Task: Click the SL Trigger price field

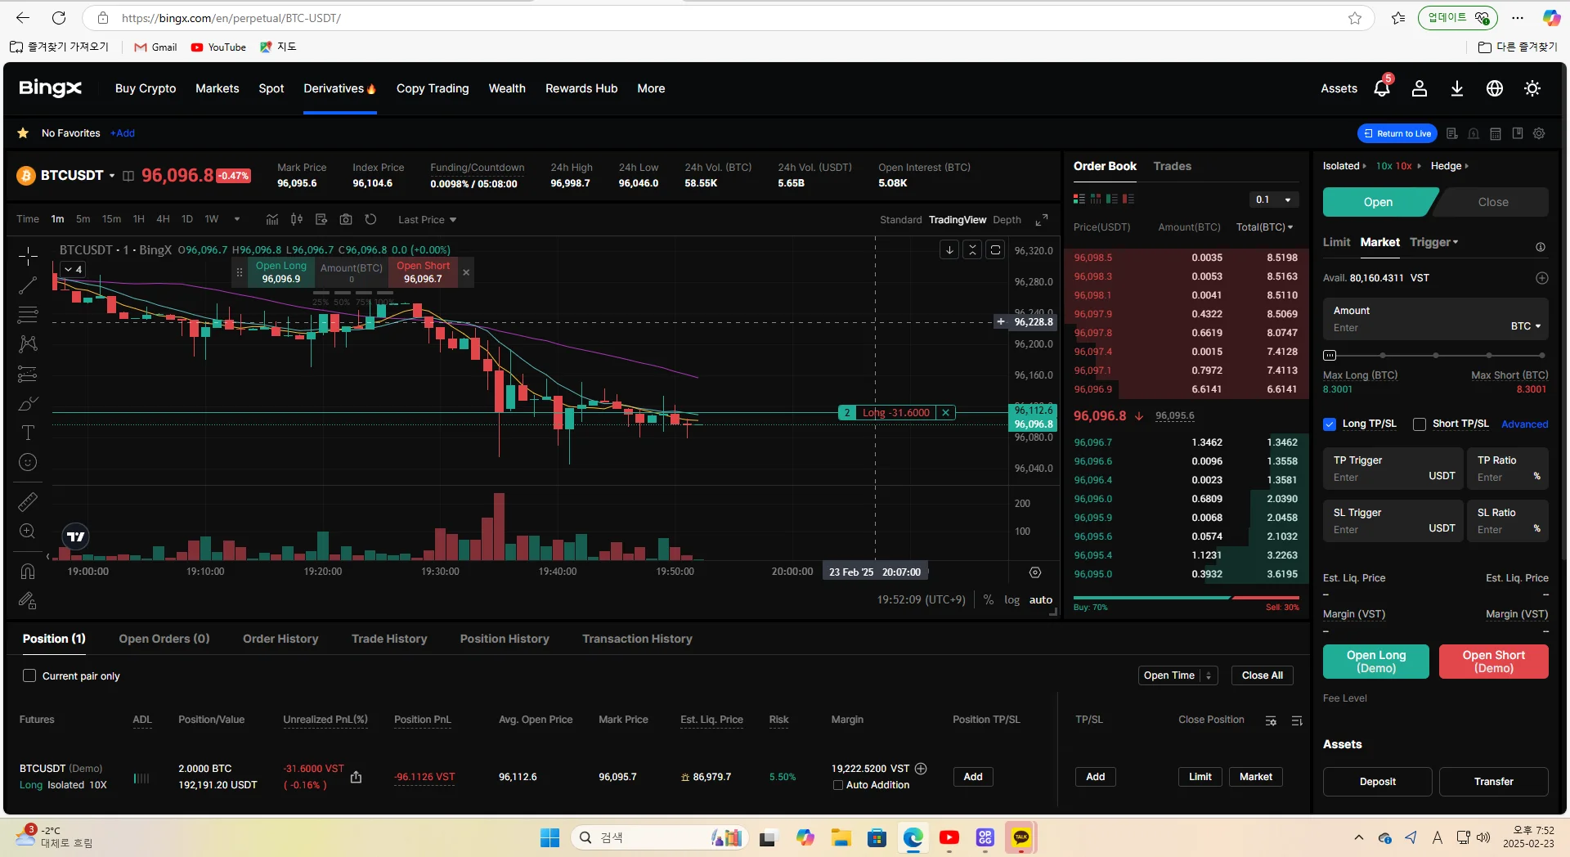Action: click(x=1393, y=521)
